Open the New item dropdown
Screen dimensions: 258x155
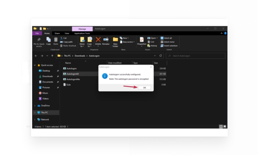point(124,38)
